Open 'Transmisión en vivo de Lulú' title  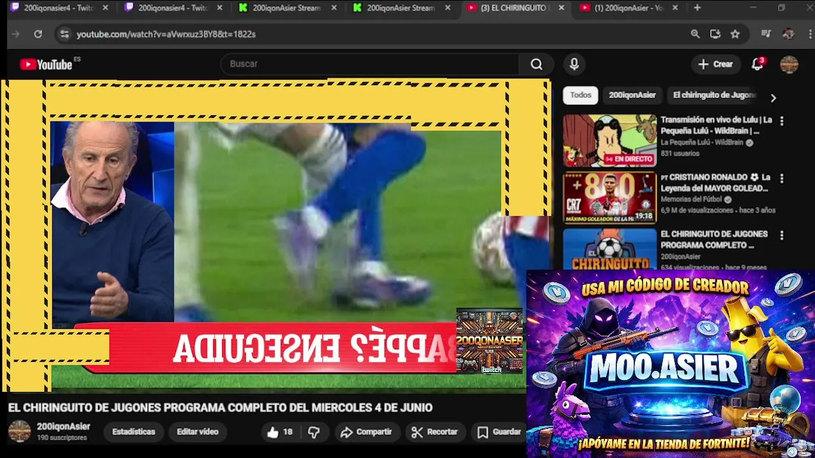(x=716, y=125)
